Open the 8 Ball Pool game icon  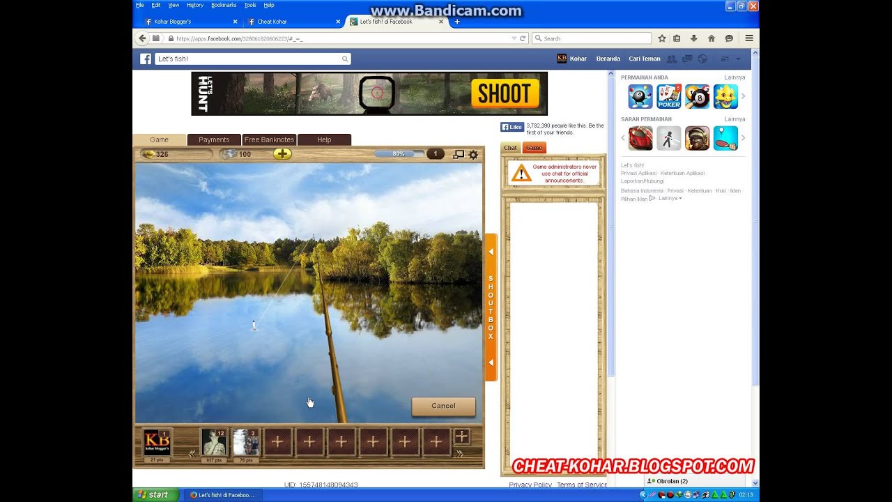click(697, 97)
